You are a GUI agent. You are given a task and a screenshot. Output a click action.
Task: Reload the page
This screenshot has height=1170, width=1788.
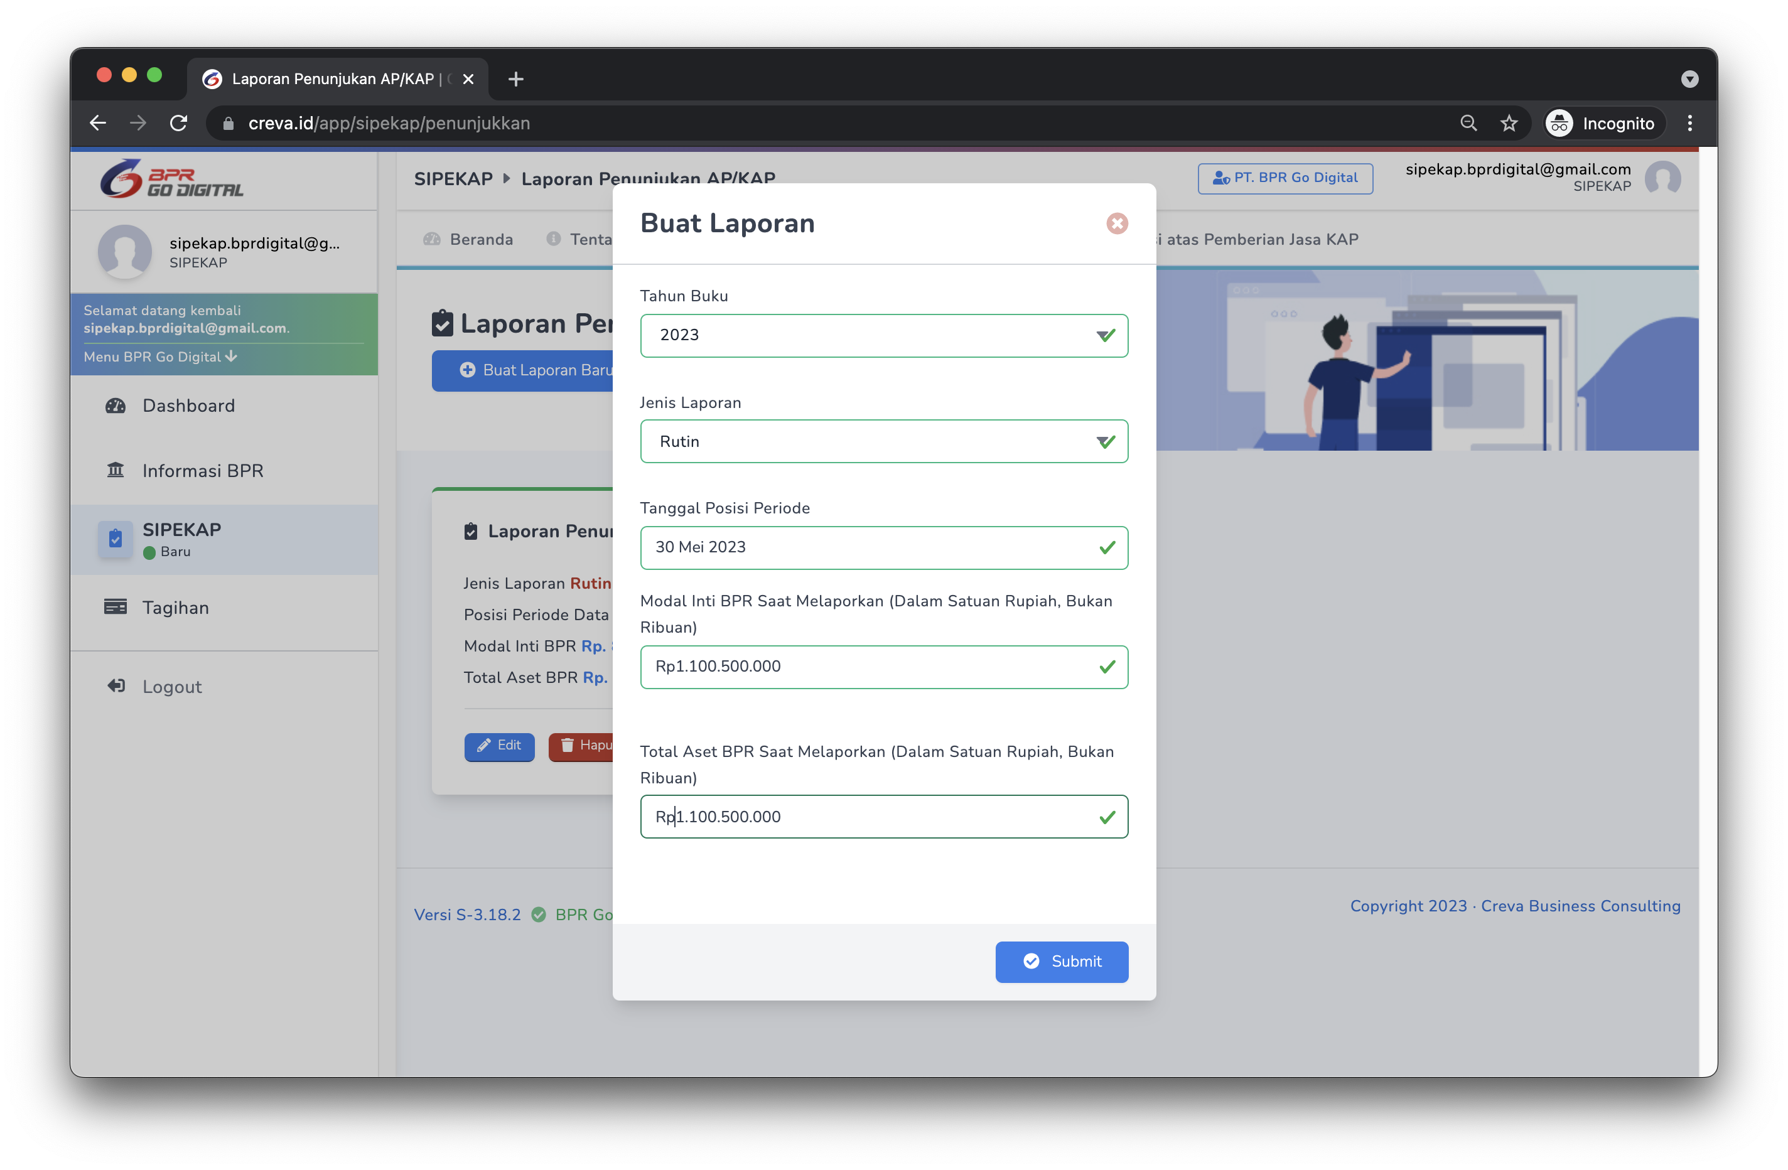click(178, 123)
